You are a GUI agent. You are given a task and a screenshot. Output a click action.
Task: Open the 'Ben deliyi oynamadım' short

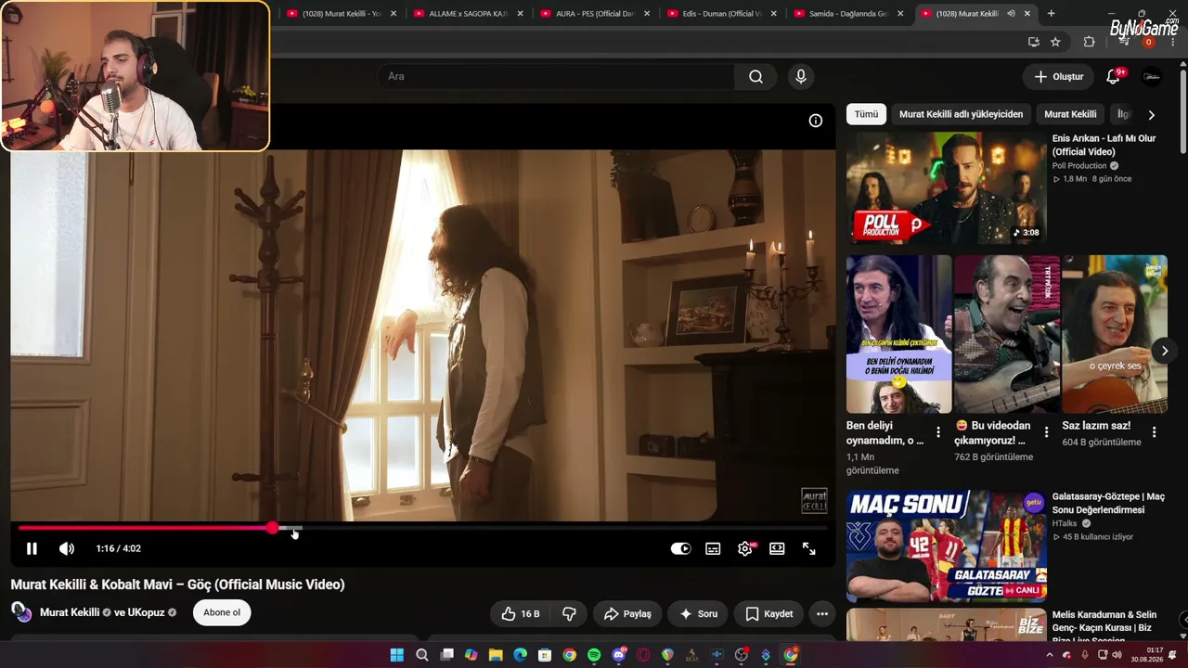click(898, 334)
